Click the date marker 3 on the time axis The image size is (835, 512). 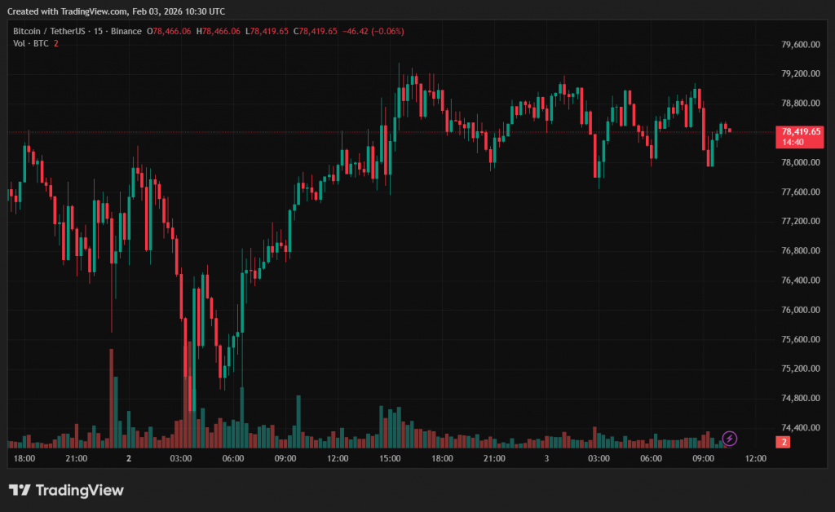546,459
